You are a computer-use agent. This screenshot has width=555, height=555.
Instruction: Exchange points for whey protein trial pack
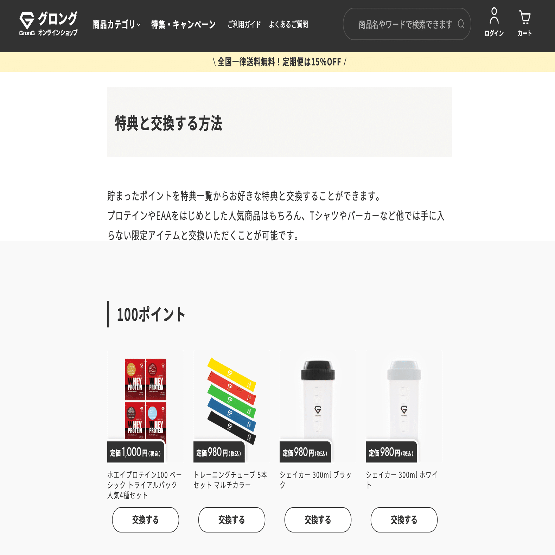[x=146, y=519]
